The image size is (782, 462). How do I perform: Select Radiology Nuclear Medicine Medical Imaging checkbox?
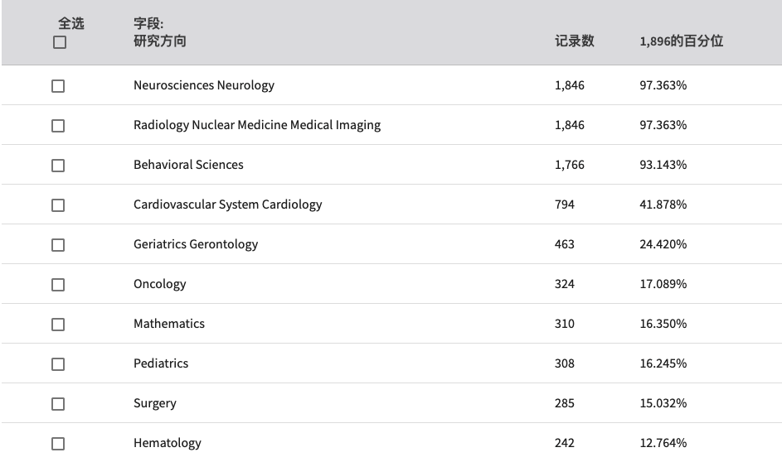tap(58, 126)
